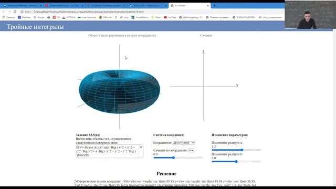Adjust the radius a slider
Viewport: 336px width, 189px height.
pyautogui.click(x=236, y=150)
